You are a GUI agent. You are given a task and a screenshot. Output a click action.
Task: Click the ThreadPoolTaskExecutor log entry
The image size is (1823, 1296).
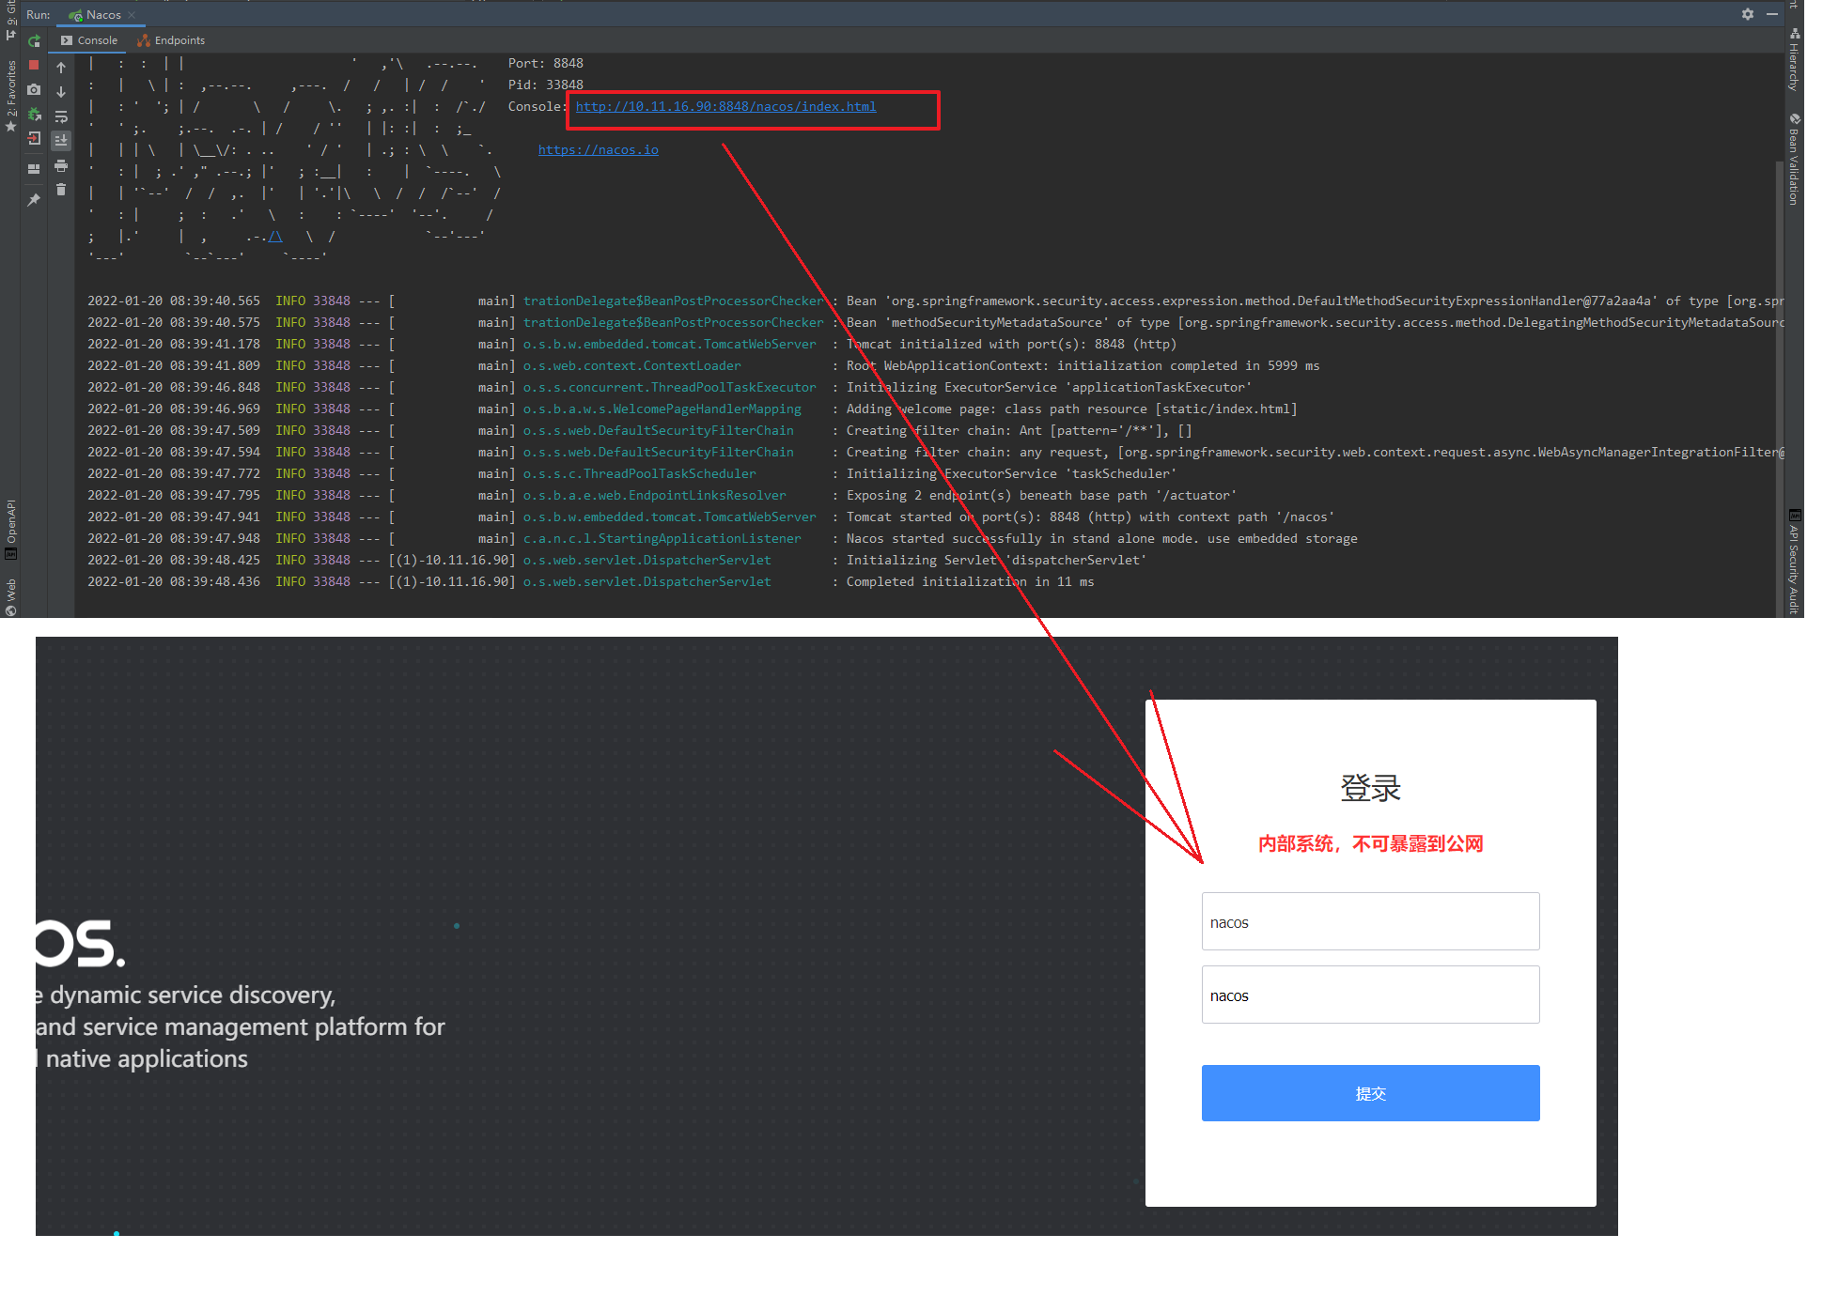point(669,387)
